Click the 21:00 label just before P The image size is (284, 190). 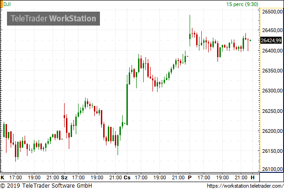pos(178,177)
